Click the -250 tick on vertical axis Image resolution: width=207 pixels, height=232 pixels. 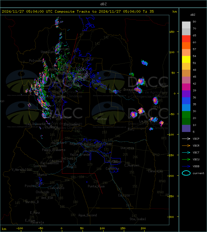171,196
